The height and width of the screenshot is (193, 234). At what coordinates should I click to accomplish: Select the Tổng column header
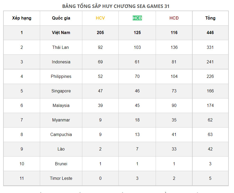210,18
